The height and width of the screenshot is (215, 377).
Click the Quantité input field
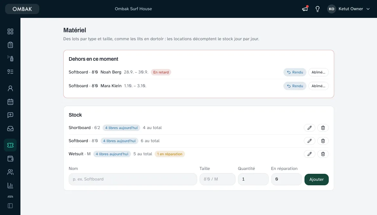253,179
